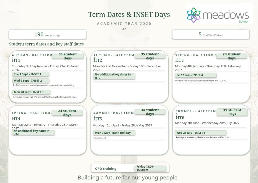Select the 24 student days label in HT4
The image size is (258, 183).
click(67, 113)
